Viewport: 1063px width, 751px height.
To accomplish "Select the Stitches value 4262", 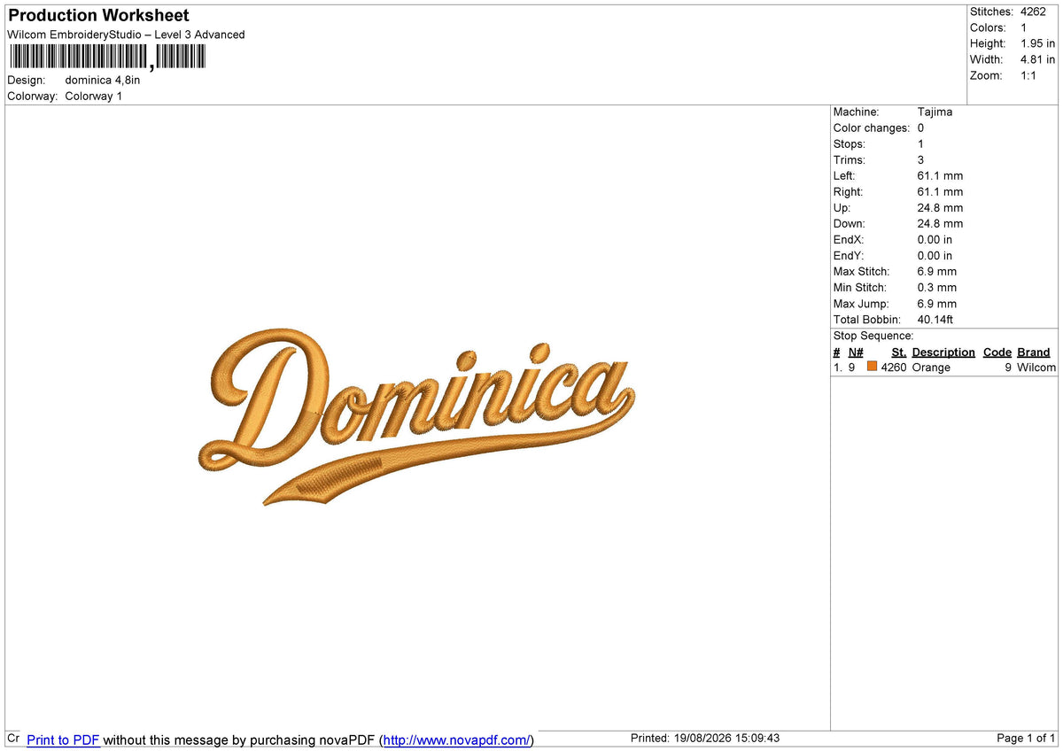I will pyautogui.click(x=1033, y=12).
